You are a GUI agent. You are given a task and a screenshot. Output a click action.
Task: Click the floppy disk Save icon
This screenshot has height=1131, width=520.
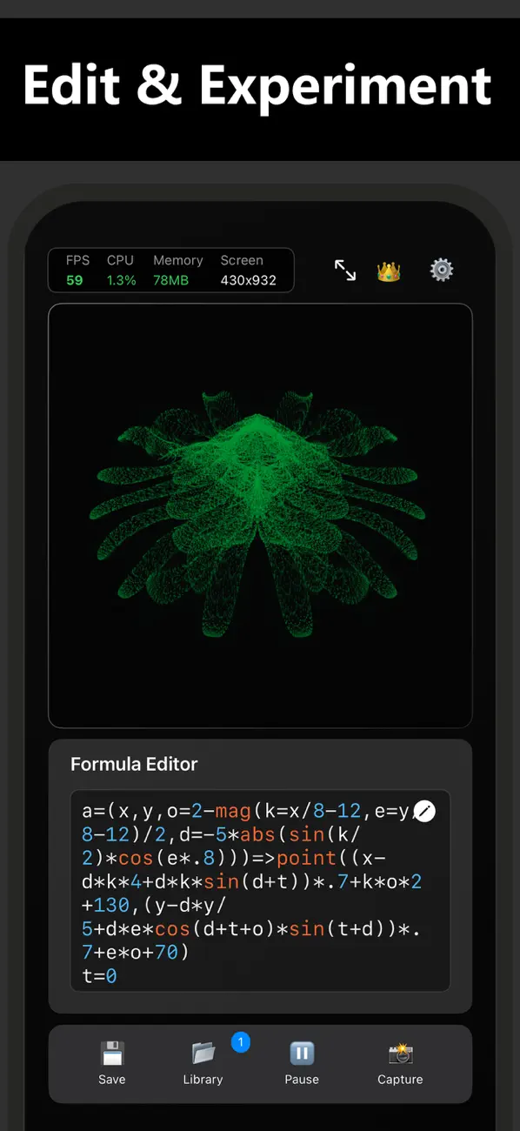click(x=112, y=1054)
